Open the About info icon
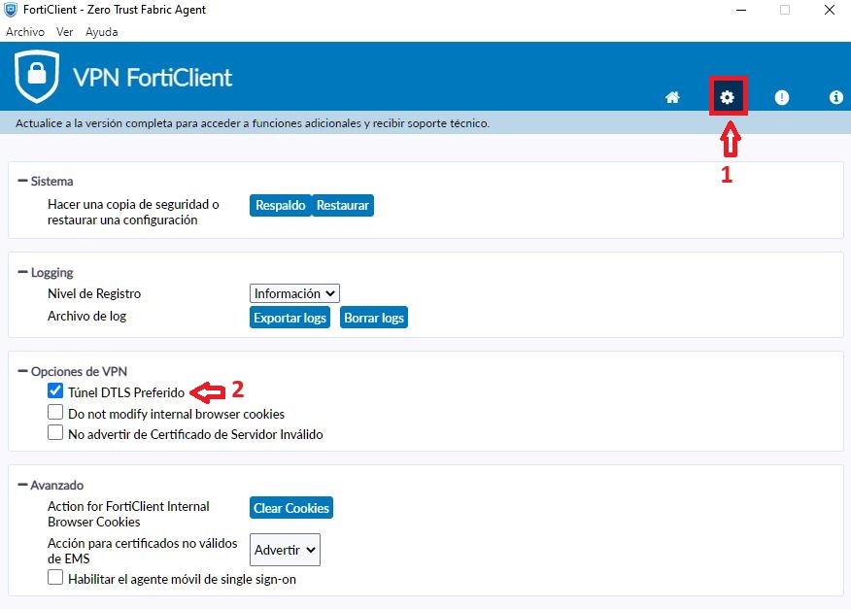 click(x=835, y=97)
